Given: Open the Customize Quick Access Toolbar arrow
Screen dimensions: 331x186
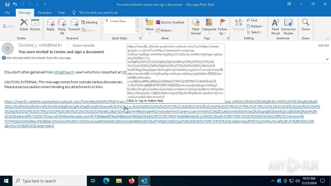Looking at the screenshot, I should click(x=45, y=4).
